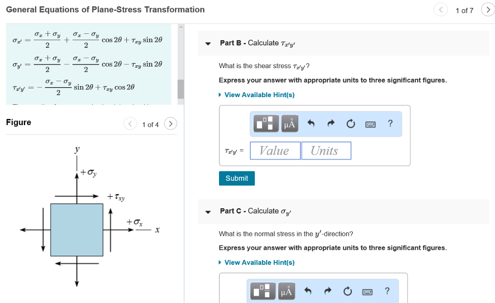Click the Units input field in Part B
Image resolution: width=495 pixels, height=303 pixels.
(326, 150)
